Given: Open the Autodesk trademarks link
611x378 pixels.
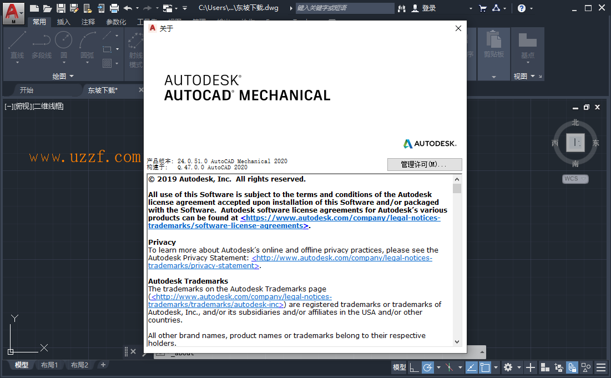Looking at the screenshot, I should 240,300.
